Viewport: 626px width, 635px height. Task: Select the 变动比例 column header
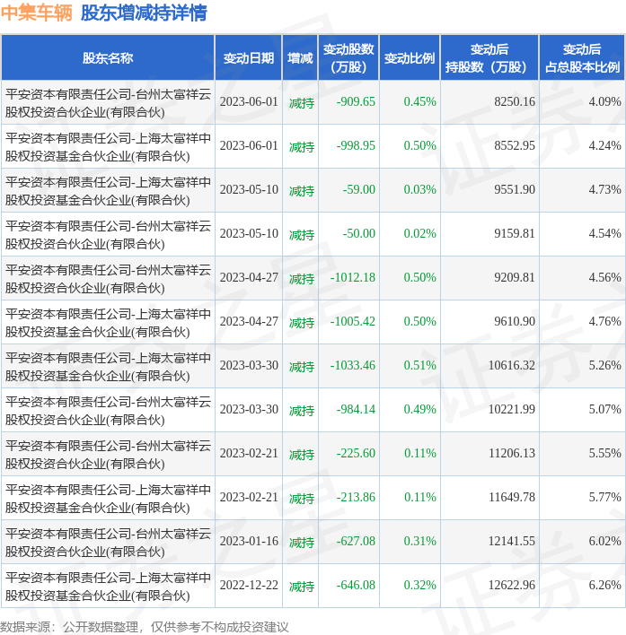click(410, 58)
